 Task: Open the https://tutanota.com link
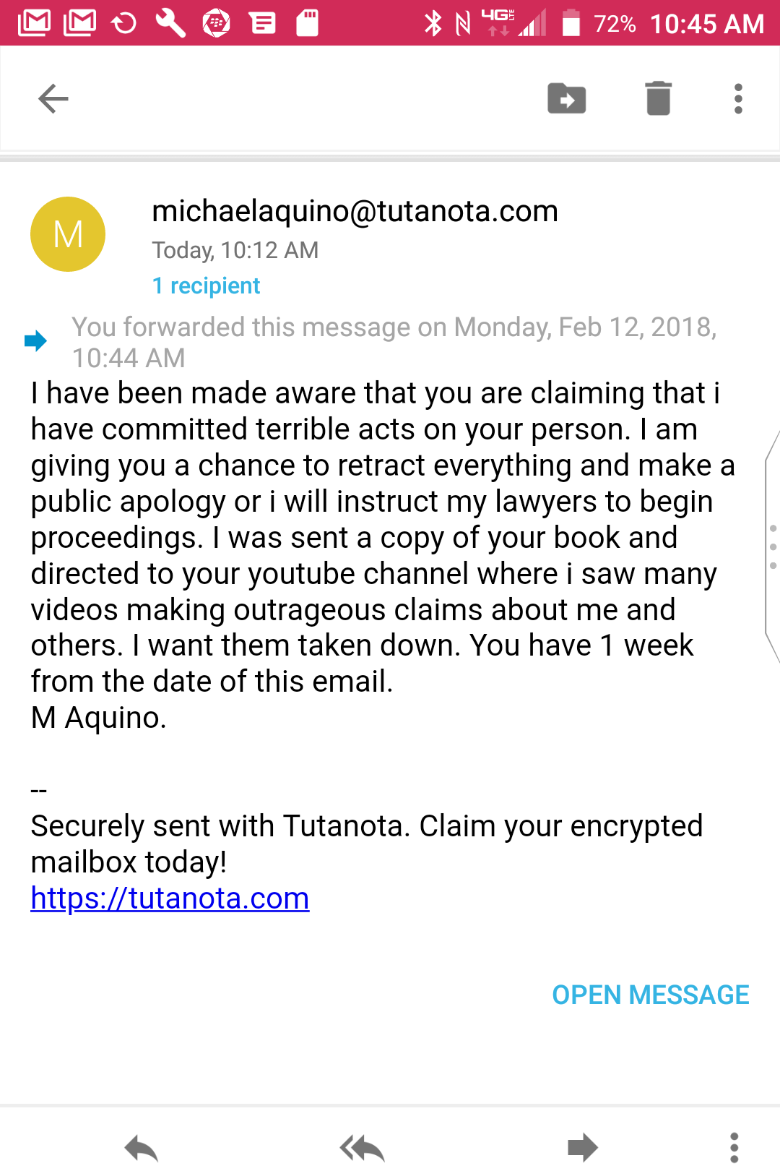pos(170,898)
